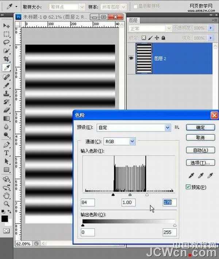The width and height of the screenshot is (219, 259).
Task: Open the 通道 RGB channel dropdown
Action: [120, 141]
